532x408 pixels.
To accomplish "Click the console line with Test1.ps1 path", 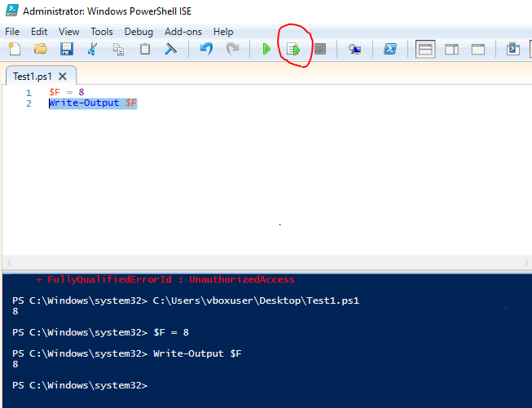I will (186, 301).
